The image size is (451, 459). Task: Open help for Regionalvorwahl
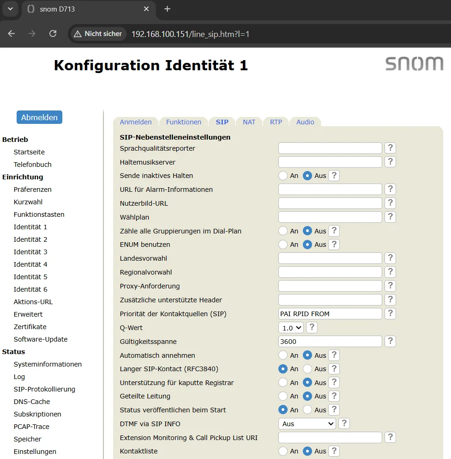[390, 272]
